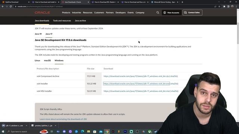Open File Explorer from the taskbar

(89, 131)
